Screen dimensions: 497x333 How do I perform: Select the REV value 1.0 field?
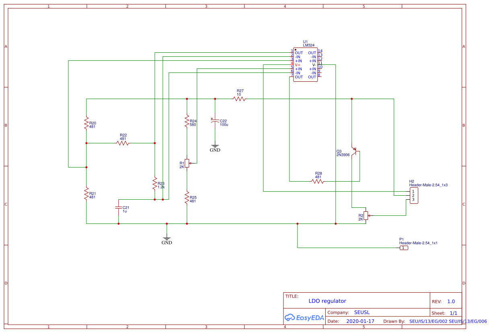pos(450,301)
